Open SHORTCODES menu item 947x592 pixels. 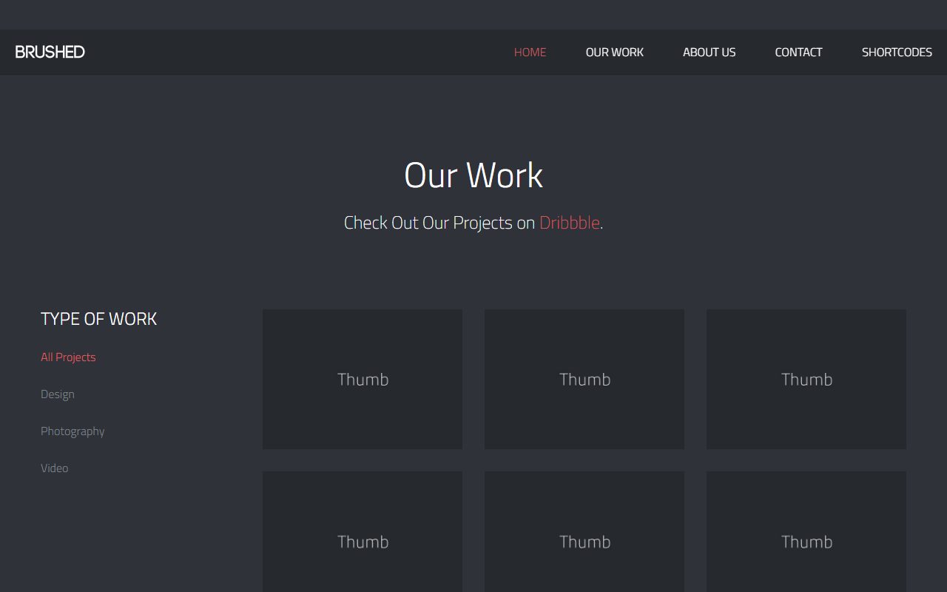click(x=897, y=52)
